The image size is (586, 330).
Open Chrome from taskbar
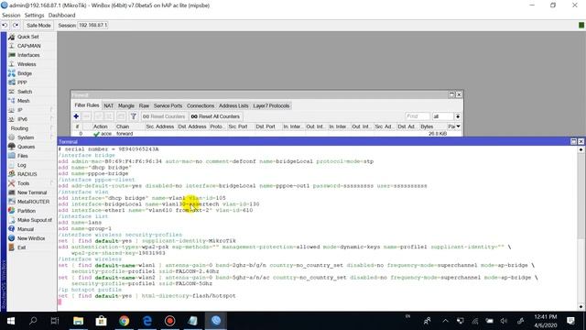tap(125, 321)
